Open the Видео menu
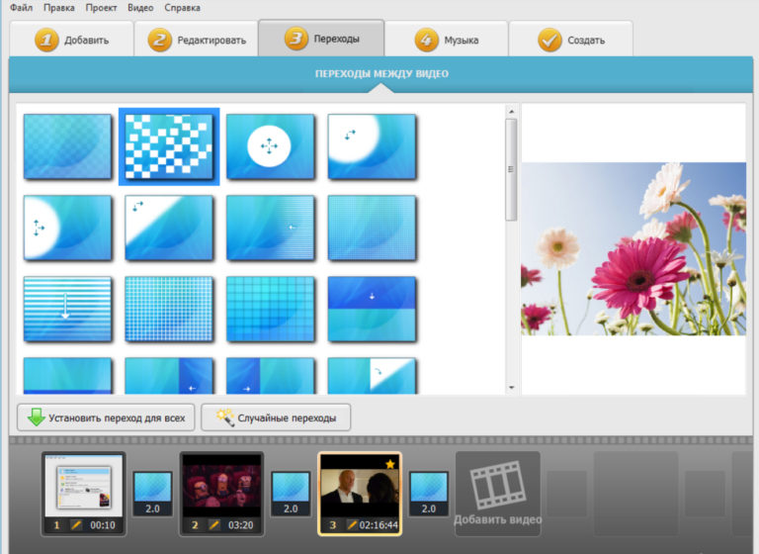 point(140,8)
